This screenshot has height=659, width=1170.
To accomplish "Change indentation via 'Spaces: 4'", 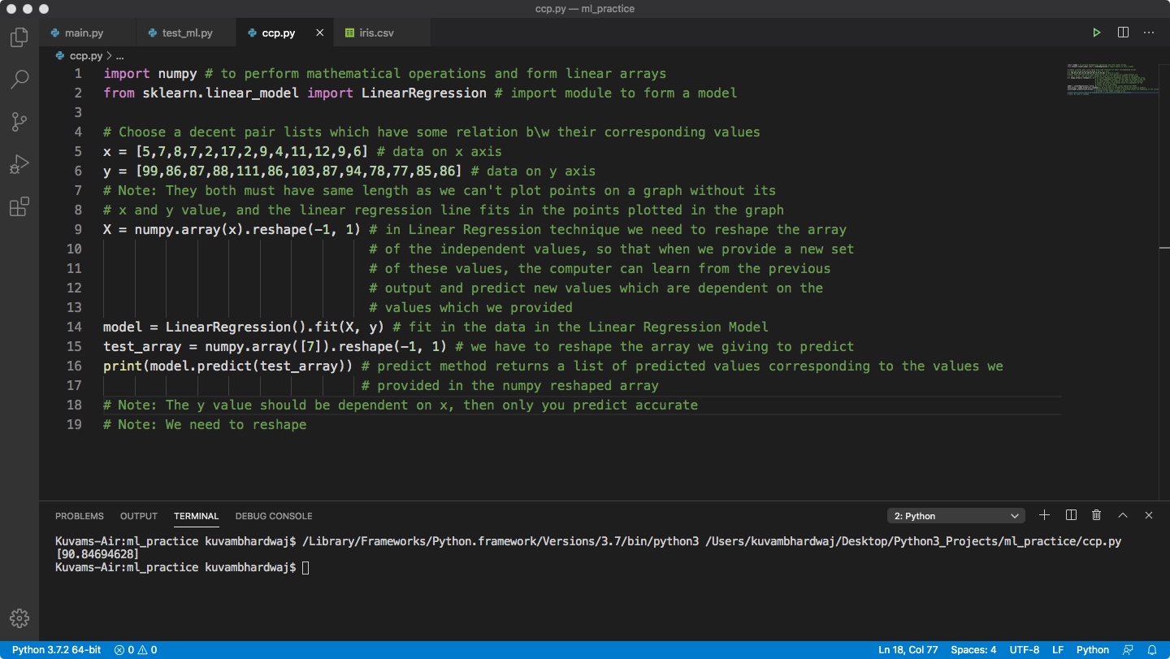I will pos(973,649).
